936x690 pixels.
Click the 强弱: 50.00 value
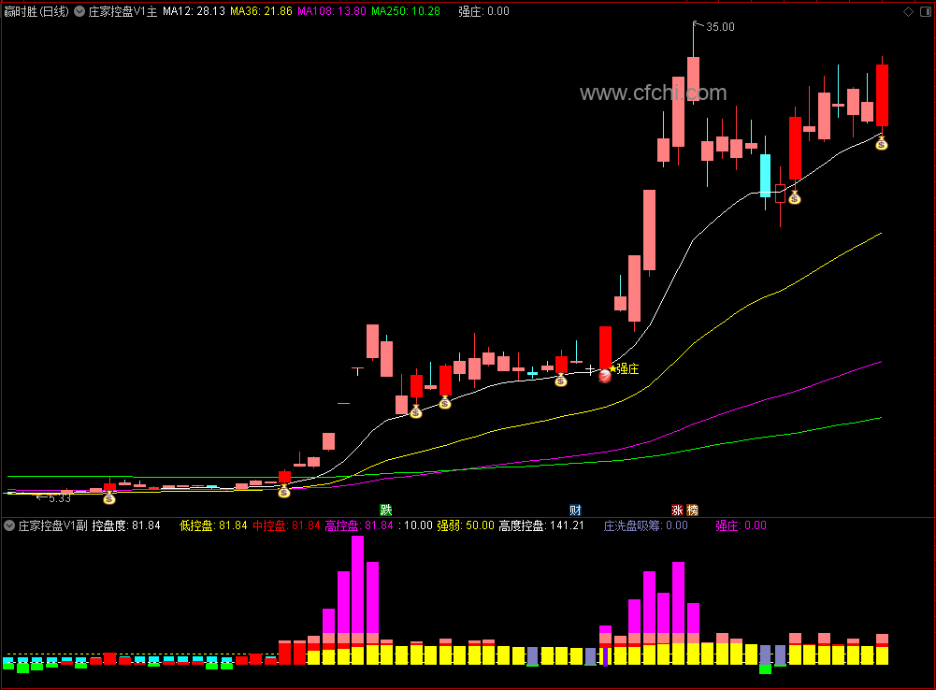466,525
